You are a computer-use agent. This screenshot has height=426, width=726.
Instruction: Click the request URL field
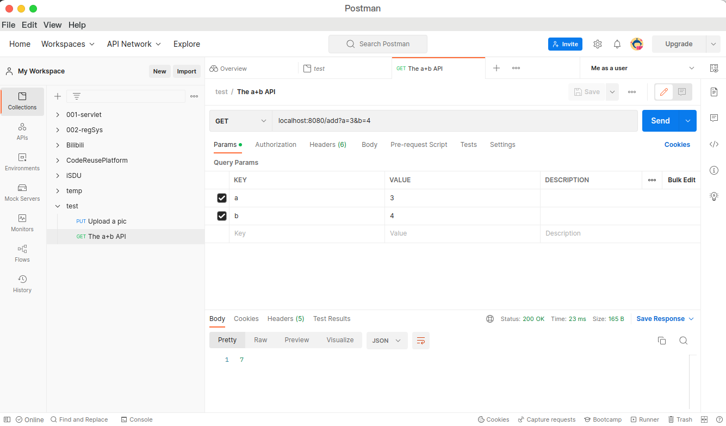455,121
